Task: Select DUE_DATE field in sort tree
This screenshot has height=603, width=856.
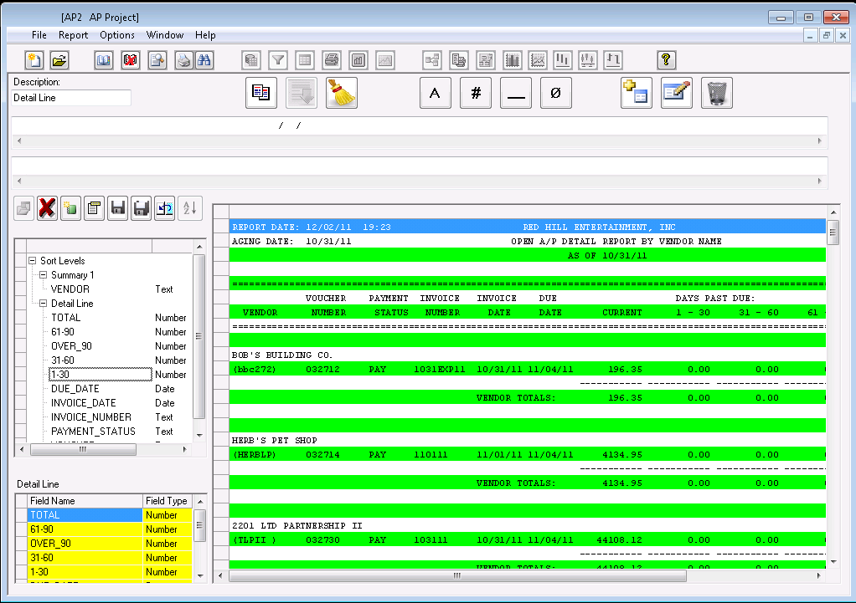Action: point(75,389)
